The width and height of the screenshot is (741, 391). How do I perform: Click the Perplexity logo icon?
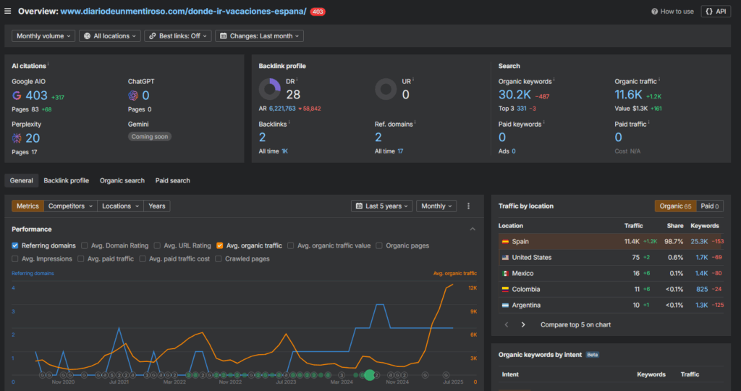pyautogui.click(x=17, y=138)
